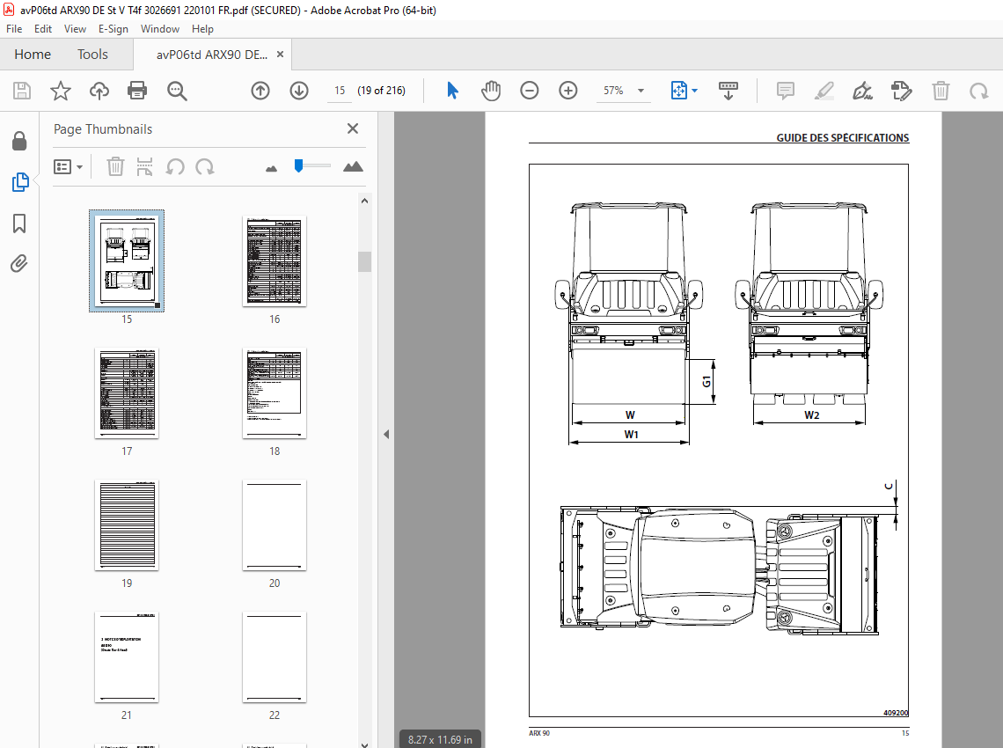This screenshot has height=748, width=1003.
Task: Open the View menu
Action: point(75,29)
